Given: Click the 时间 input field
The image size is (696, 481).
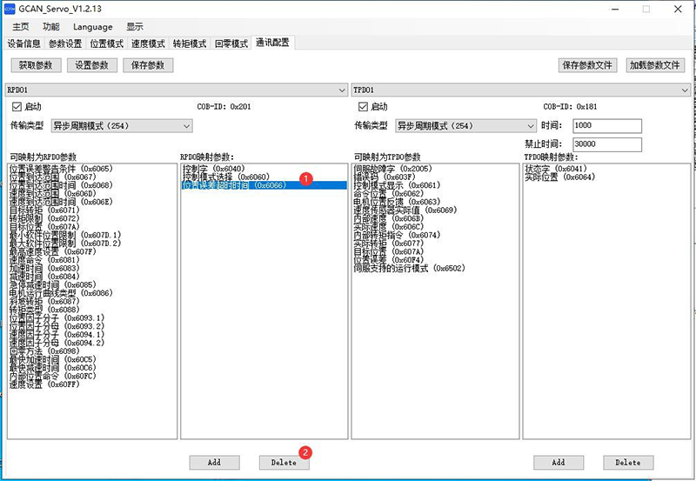Looking at the screenshot, I should tap(606, 126).
